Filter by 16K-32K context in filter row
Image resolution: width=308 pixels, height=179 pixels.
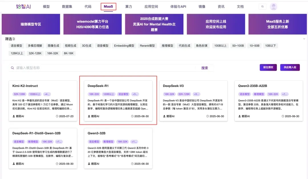(53, 53)
